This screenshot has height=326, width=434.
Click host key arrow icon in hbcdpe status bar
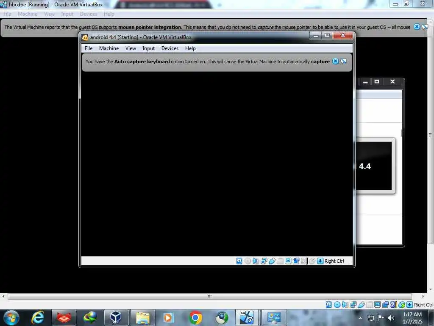click(x=410, y=305)
